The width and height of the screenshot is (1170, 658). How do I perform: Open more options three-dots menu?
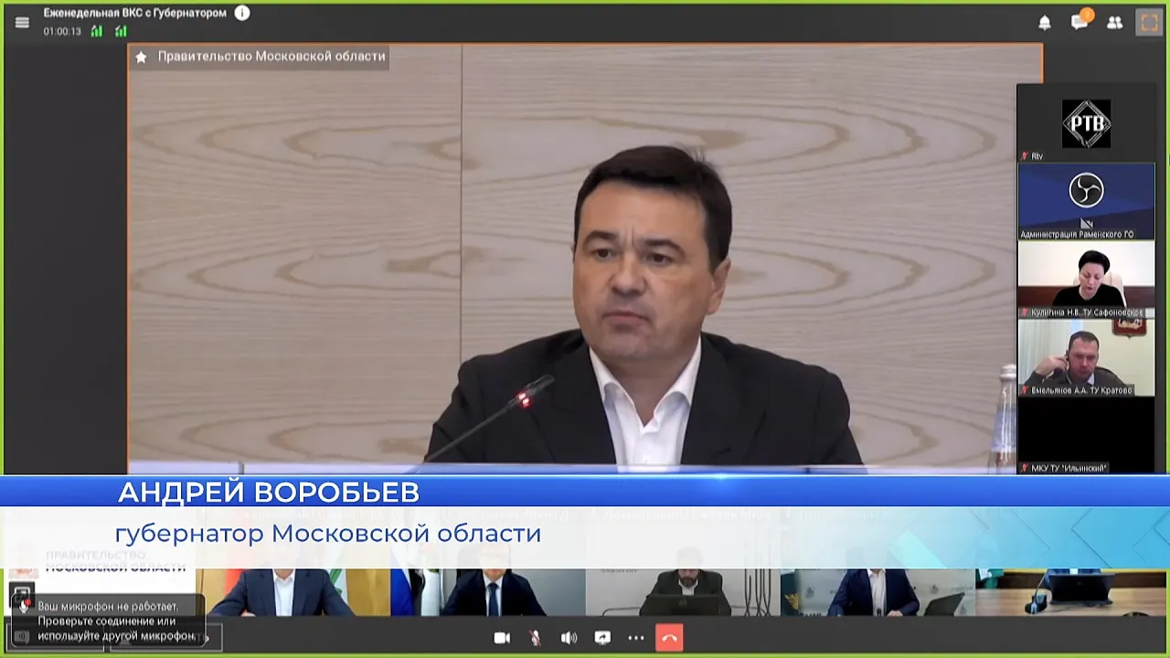click(x=636, y=638)
